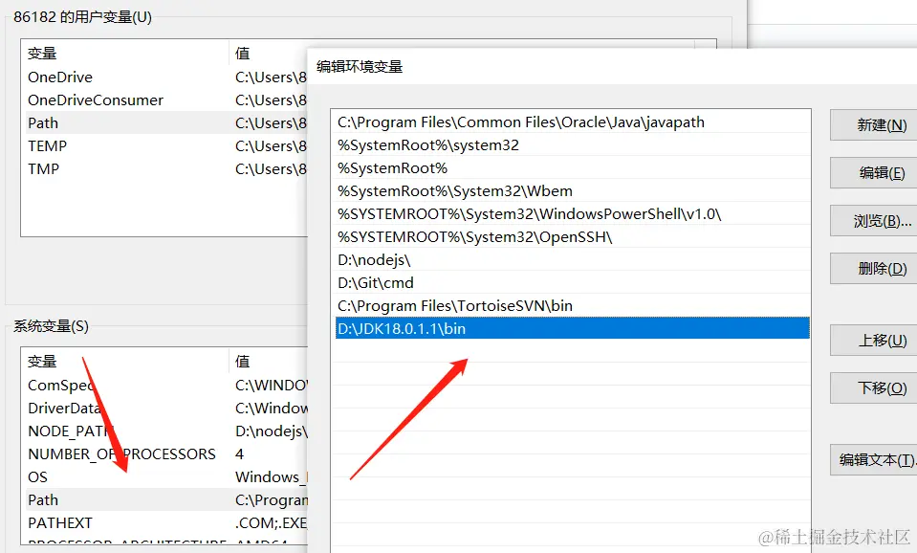
Task: Select DriverData system variable row
Action: tap(164, 408)
